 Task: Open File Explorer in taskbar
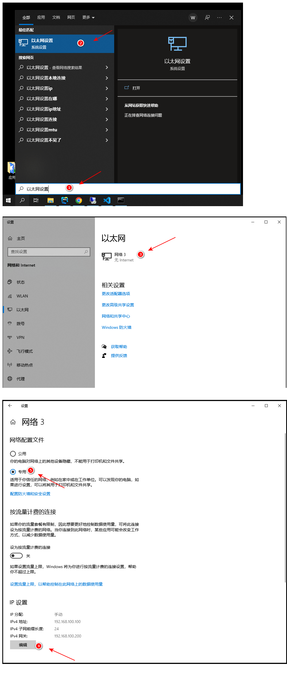(51, 200)
